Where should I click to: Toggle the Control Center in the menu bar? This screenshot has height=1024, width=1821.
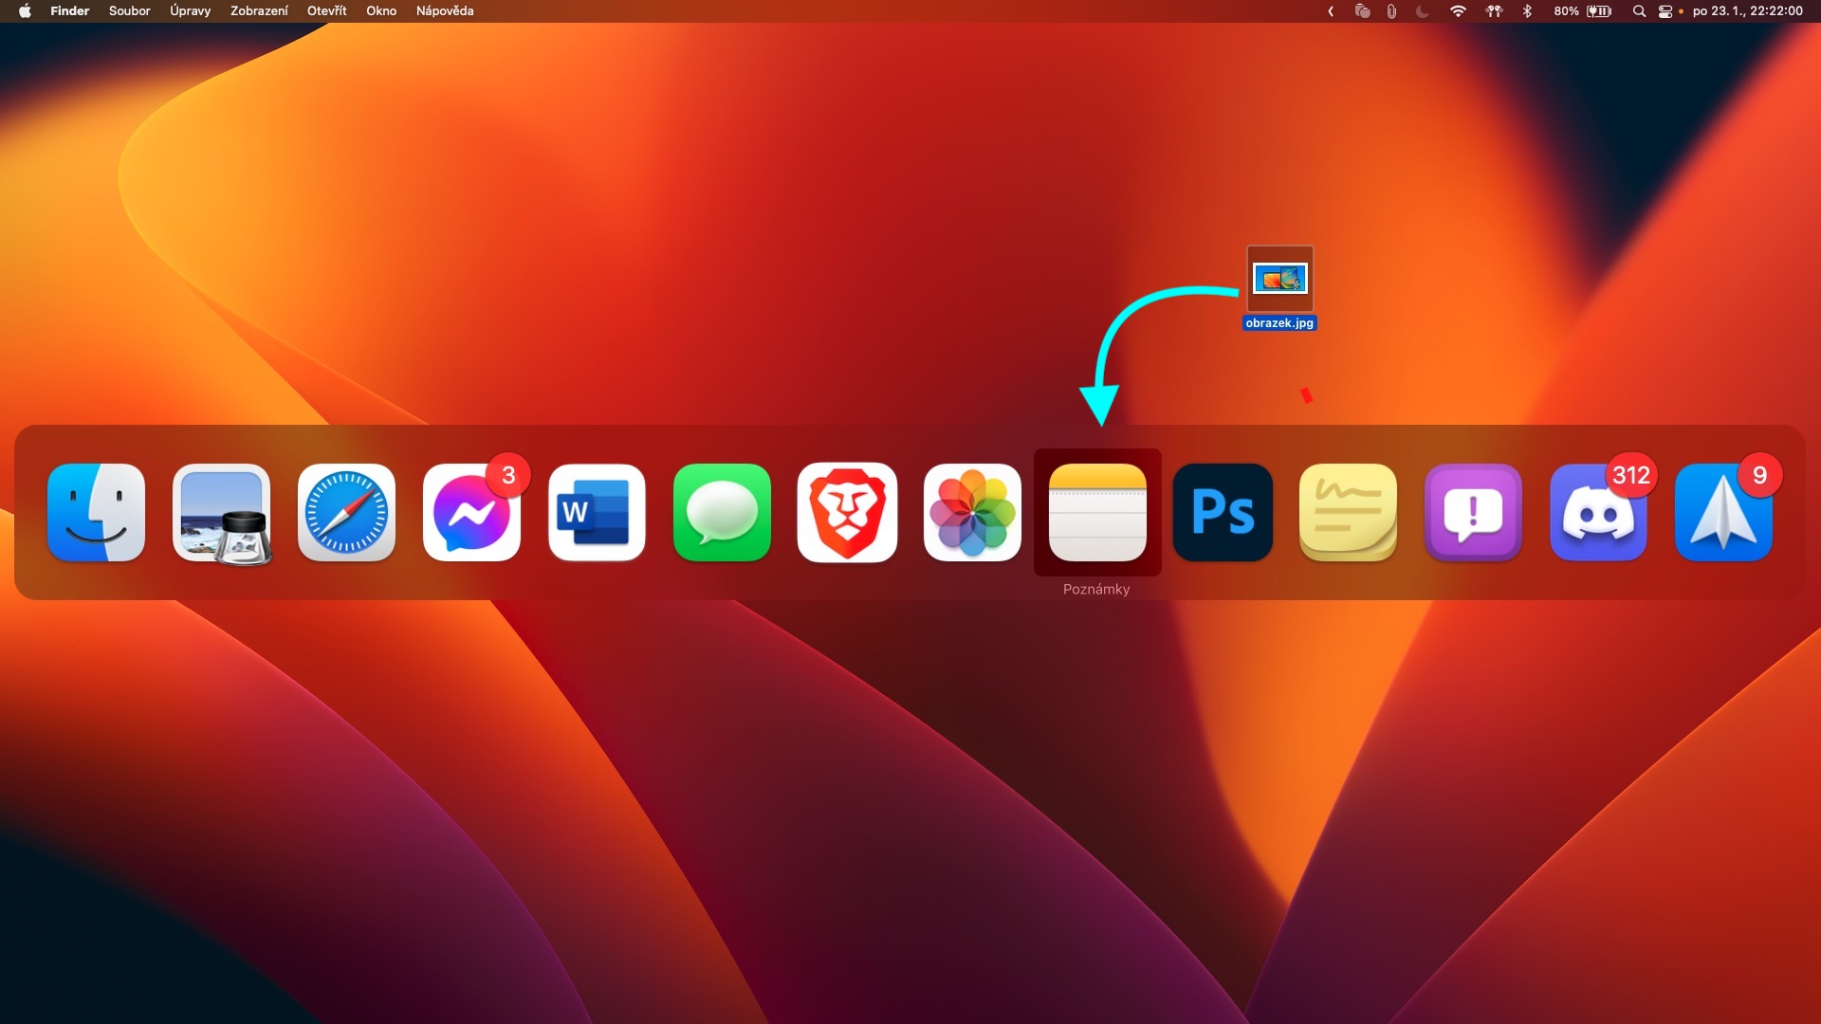[1665, 11]
